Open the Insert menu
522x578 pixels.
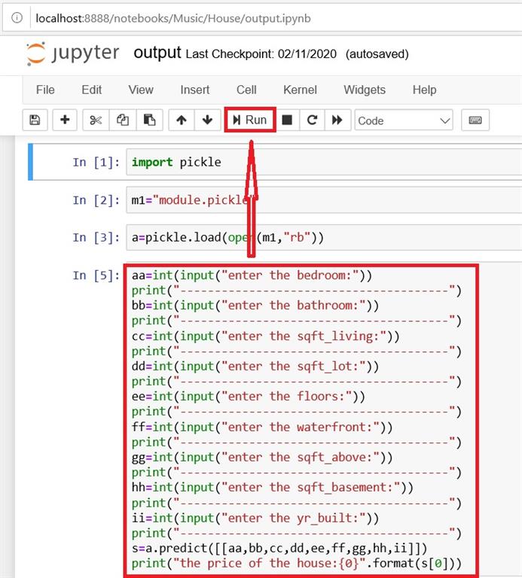195,90
